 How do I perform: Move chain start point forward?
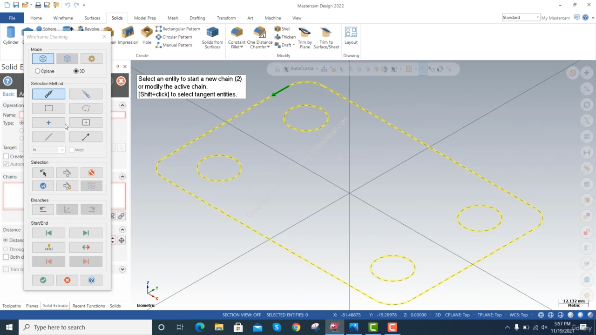click(86, 233)
